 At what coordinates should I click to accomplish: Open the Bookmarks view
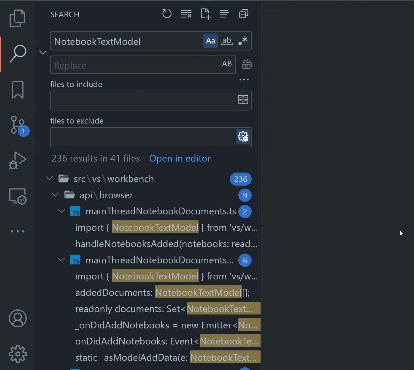pos(18,89)
